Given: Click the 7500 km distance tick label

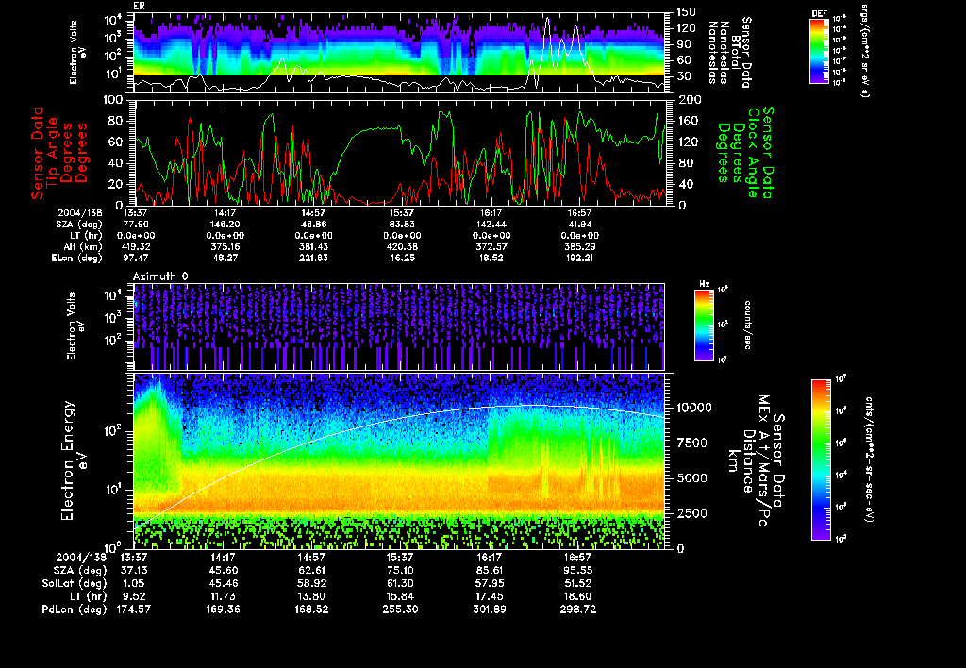Looking at the screenshot, I should 691,443.
